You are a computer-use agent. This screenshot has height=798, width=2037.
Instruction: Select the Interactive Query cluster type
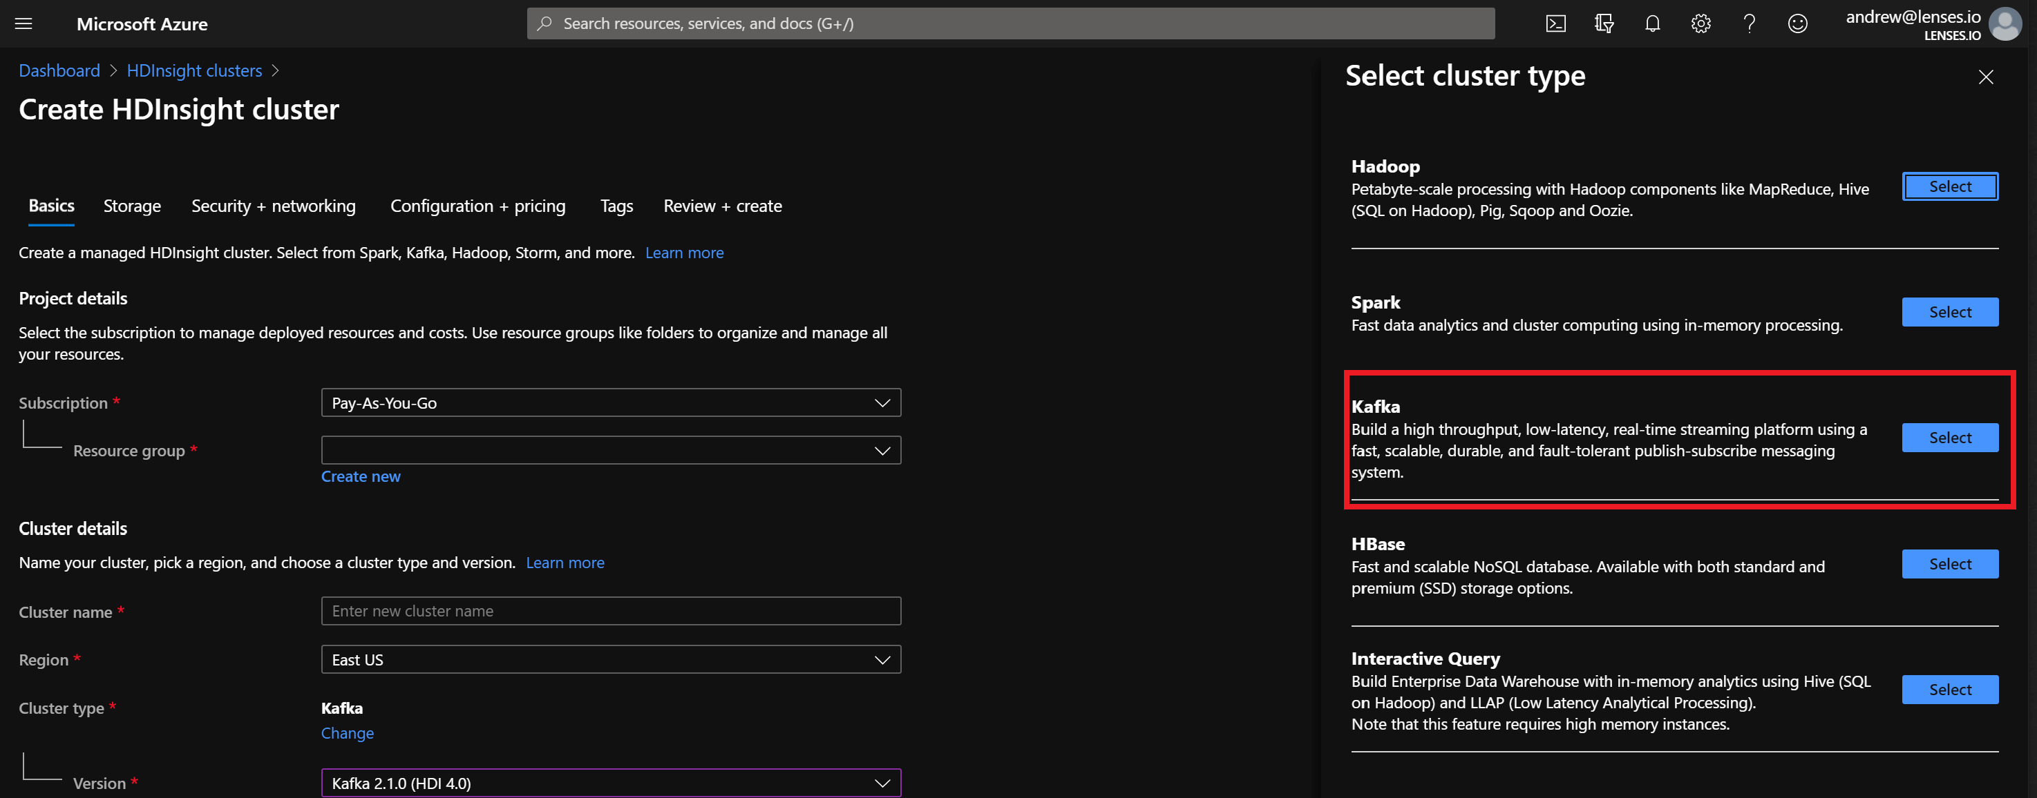tap(1949, 690)
